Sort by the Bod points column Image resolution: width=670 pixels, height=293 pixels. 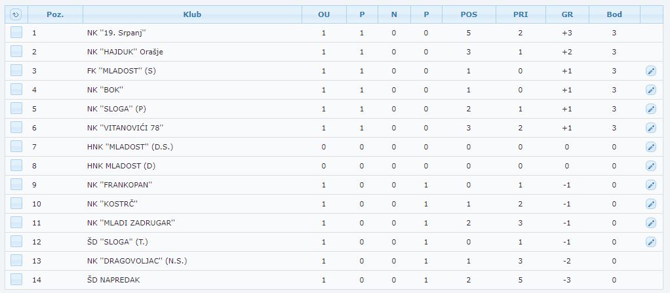point(614,14)
